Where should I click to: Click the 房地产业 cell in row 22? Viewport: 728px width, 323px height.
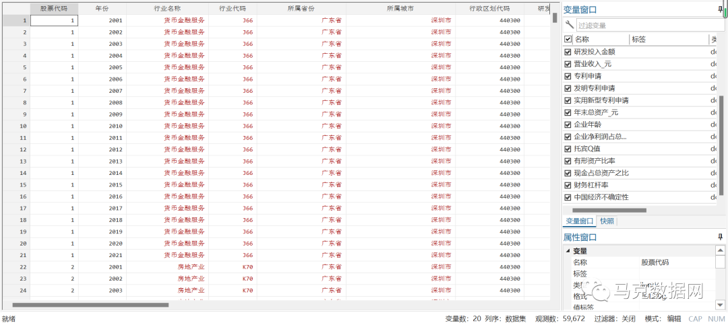pos(167,267)
